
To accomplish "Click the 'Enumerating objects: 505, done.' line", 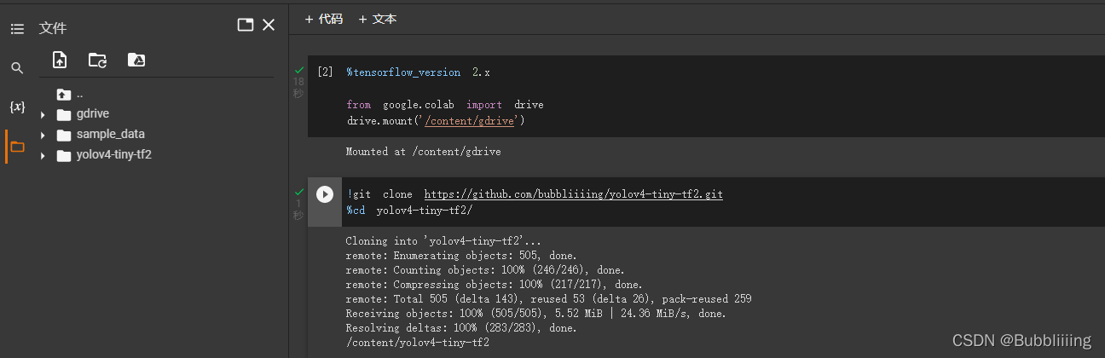I will click(461, 256).
